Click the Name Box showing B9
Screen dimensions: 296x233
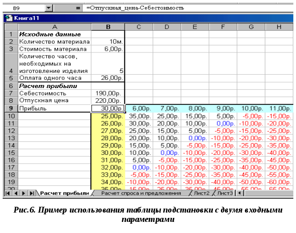click(x=24, y=8)
